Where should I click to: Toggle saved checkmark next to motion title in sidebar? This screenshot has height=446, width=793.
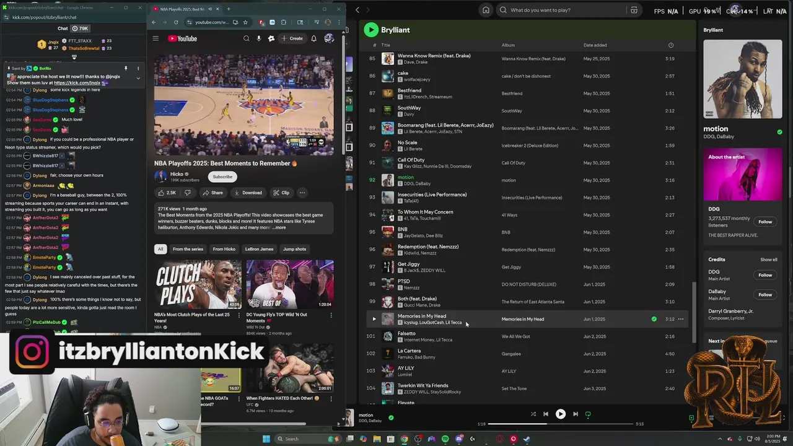[x=779, y=132]
